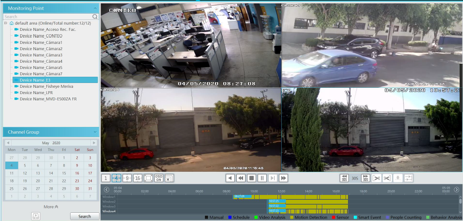Screen dimensions: 463x221
Task: Switch to single-window playback layout
Action: coord(106,178)
